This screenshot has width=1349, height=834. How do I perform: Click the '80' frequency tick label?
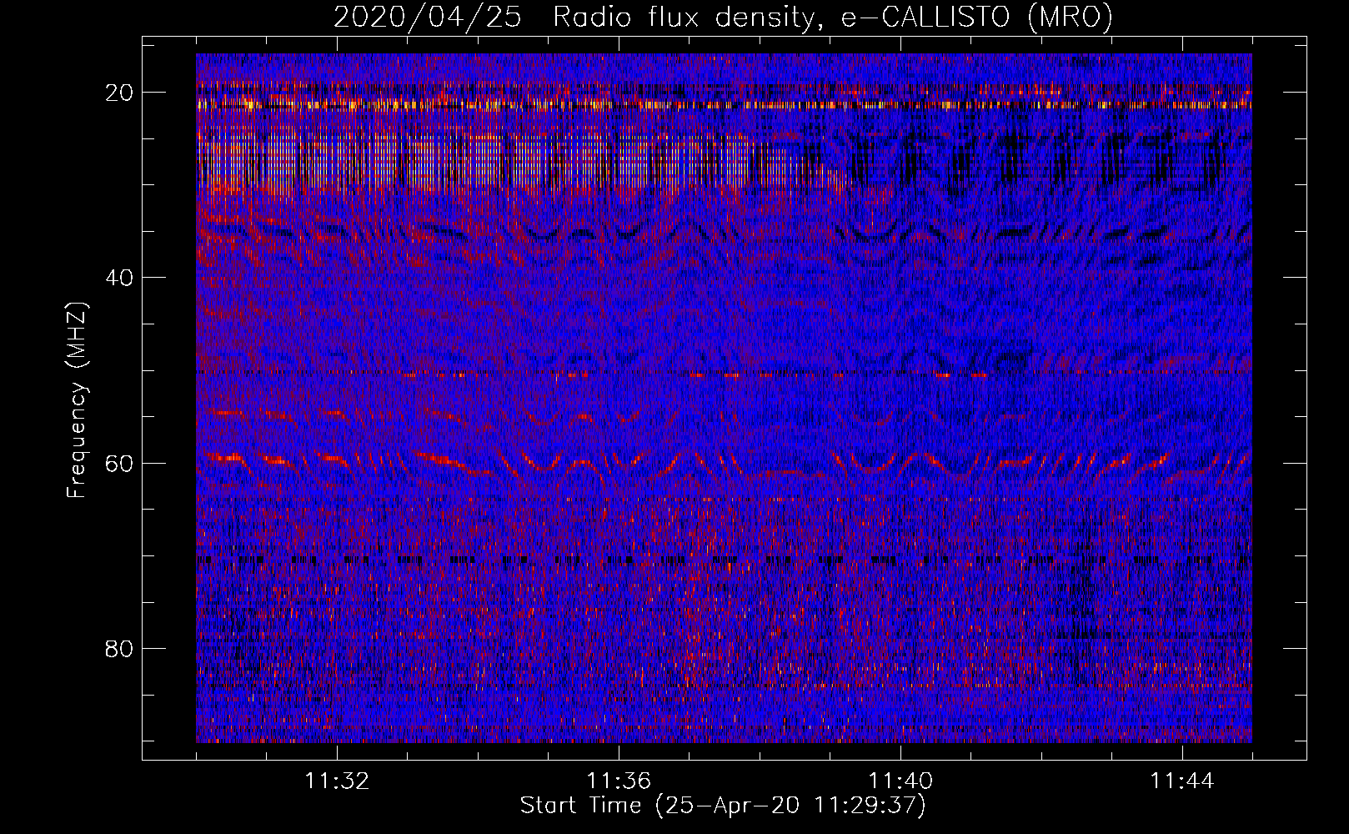(119, 648)
